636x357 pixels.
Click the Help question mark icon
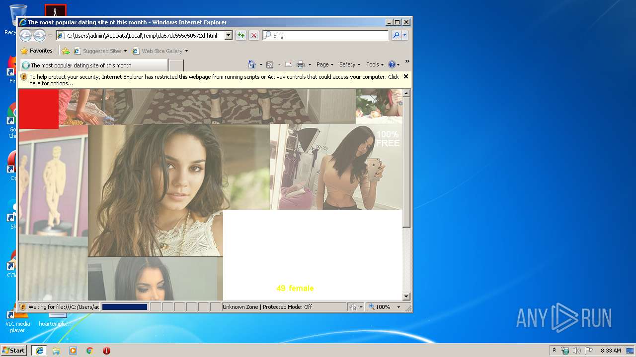[392, 64]
